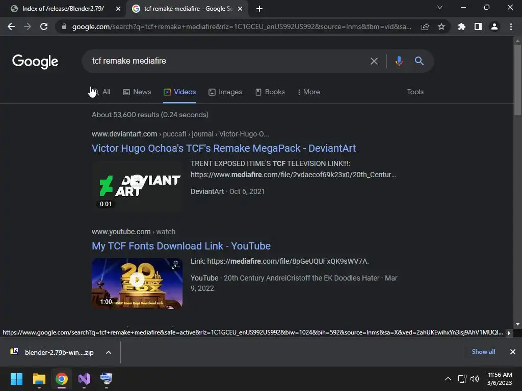522x391 pixels.
Task: Open Chrome's three-dot menu
Action: (511, 26)
